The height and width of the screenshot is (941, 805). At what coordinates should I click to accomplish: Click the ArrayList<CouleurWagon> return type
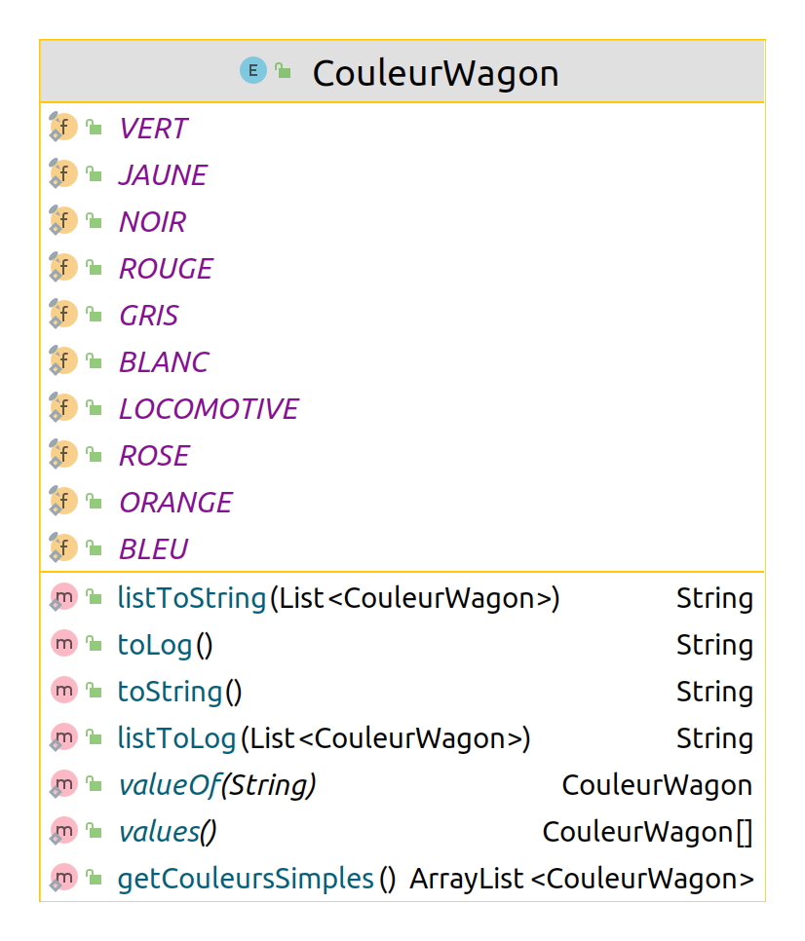[x=582, y=879]
